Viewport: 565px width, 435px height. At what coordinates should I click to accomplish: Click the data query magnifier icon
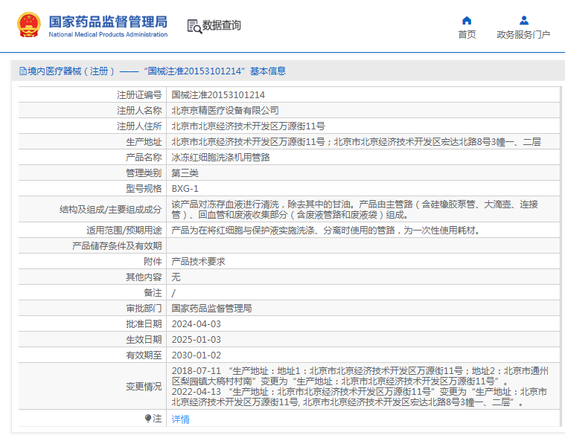click(x=194, y=26)
